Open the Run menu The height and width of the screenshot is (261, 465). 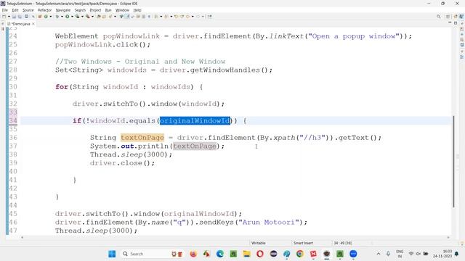[x=108, y=10]
